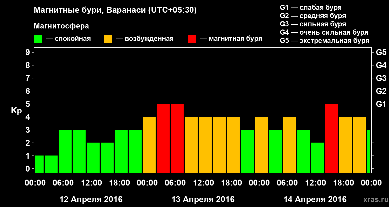Click the yellow 00:00–03:00 bar on 13 April
389x207 pixels.
tap(149, 145)
